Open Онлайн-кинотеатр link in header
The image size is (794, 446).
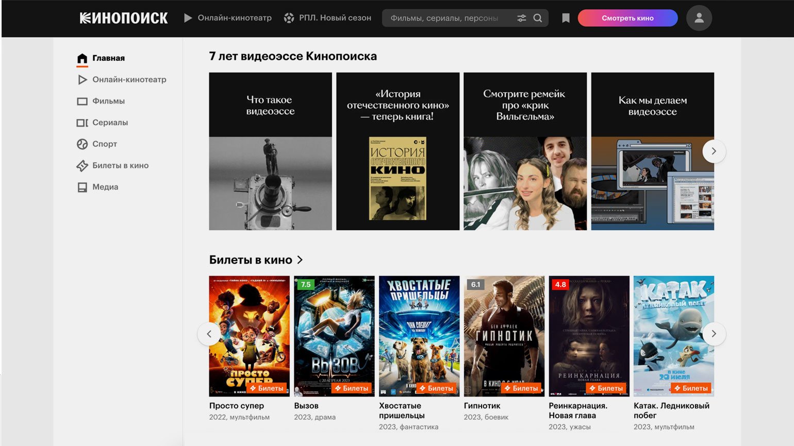235,18
